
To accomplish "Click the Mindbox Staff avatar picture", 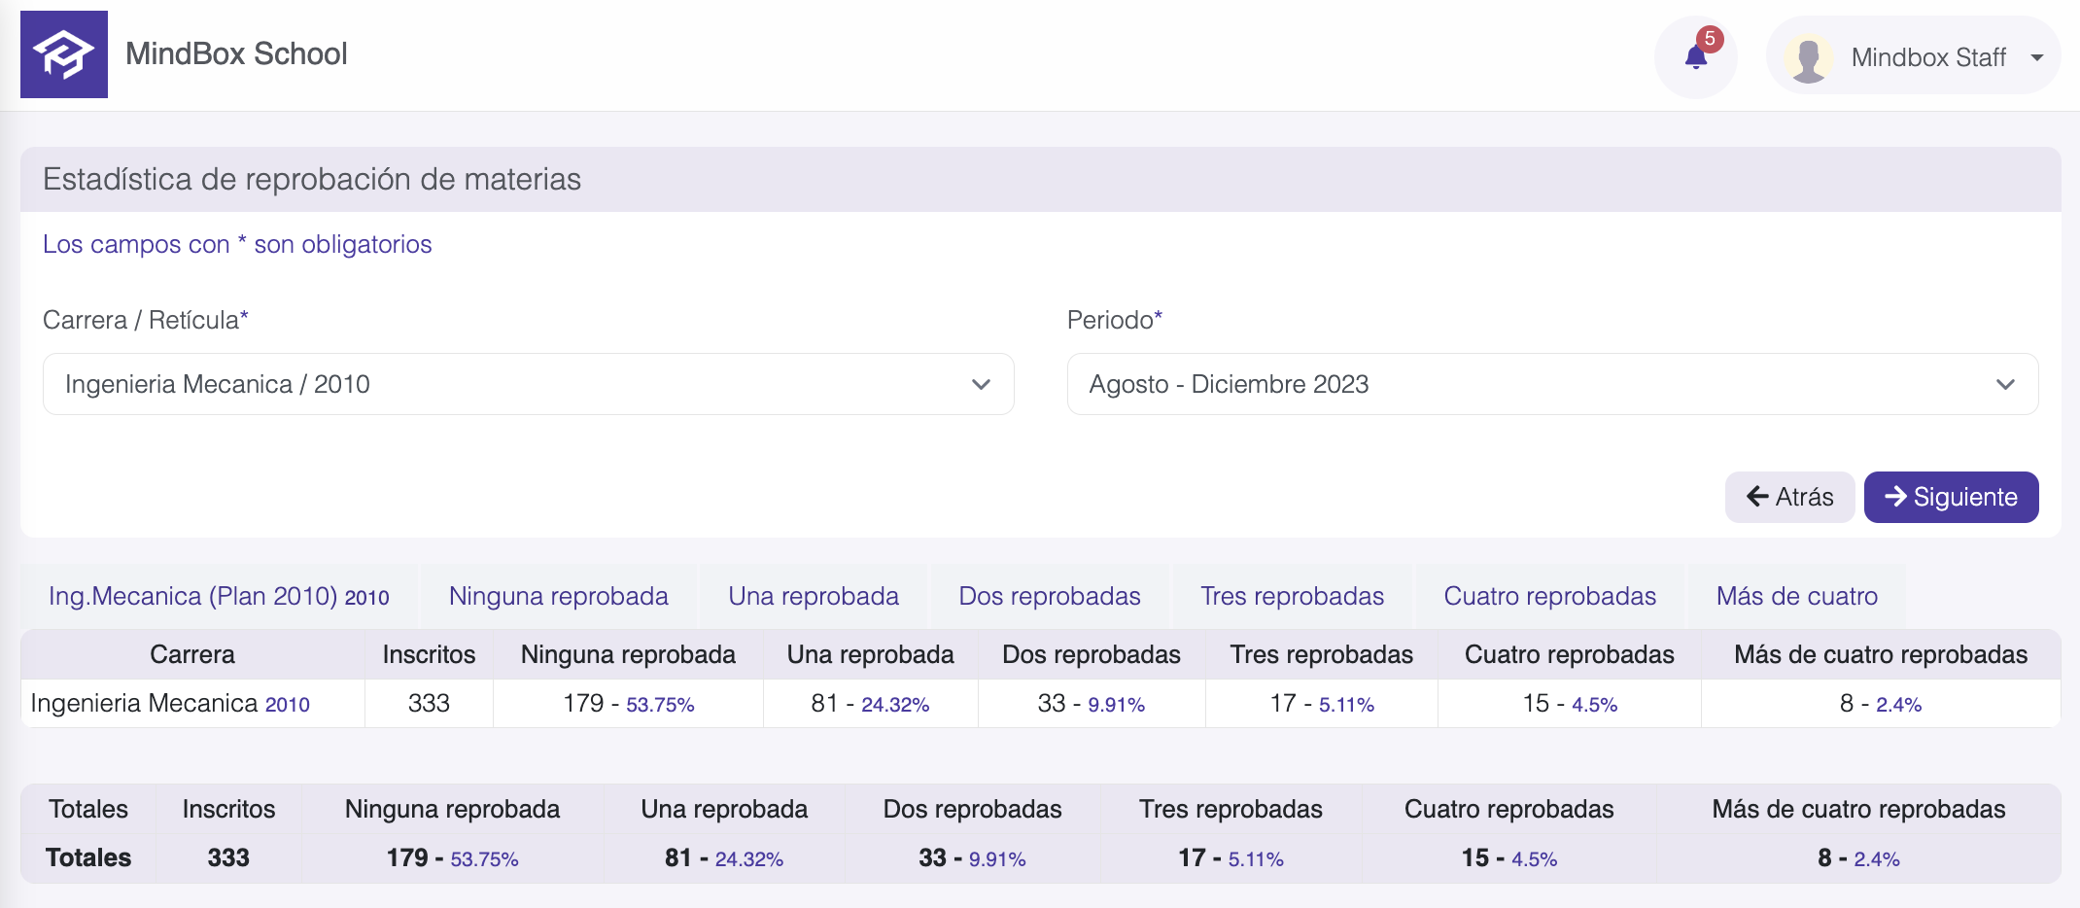I will (1808, 58).
